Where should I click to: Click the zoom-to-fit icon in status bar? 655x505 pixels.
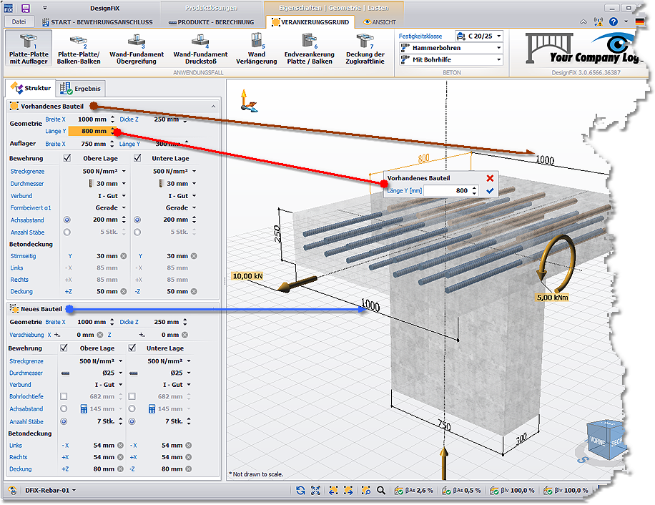(315, 491)
